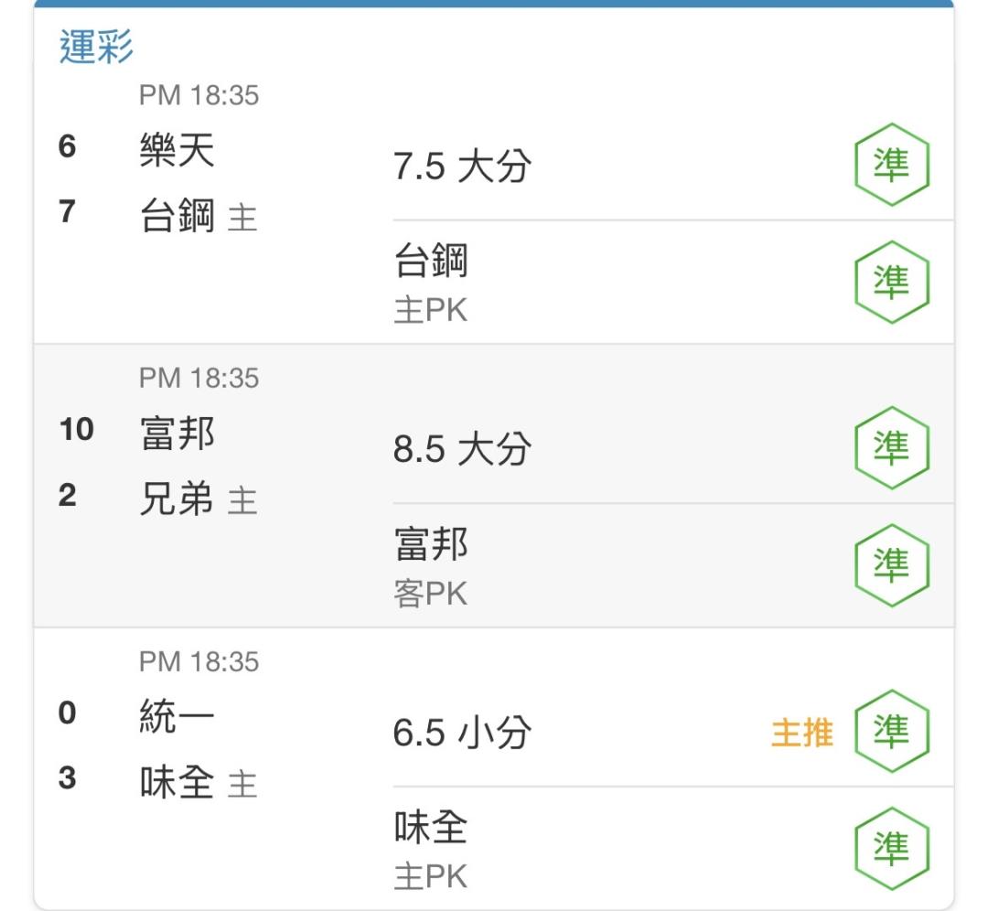This screenshot has height=911, width=988.
Task: Click the 準 badge next to 6.5 小分
Action: pyautogui.click(x=892, y=732)
